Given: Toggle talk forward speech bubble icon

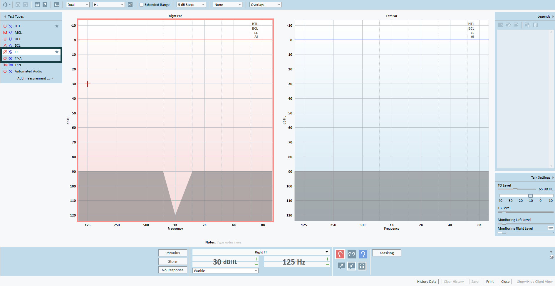Looking at the screenshot, I should [341, 266].
